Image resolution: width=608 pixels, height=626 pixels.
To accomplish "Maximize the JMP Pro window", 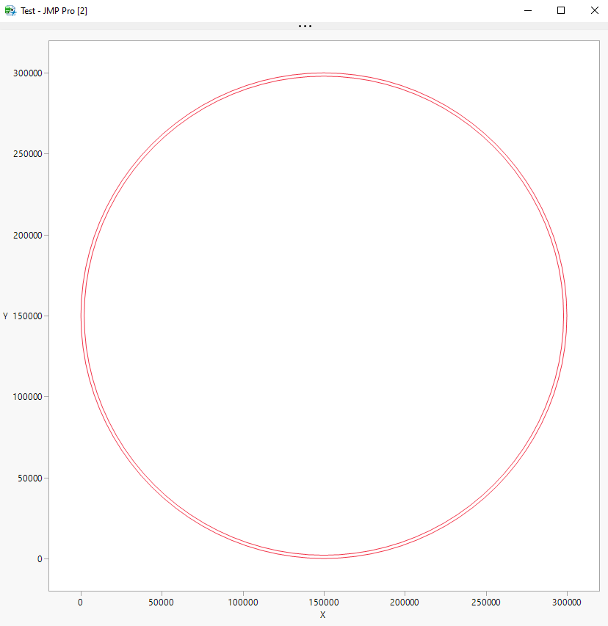I will 560,10.
